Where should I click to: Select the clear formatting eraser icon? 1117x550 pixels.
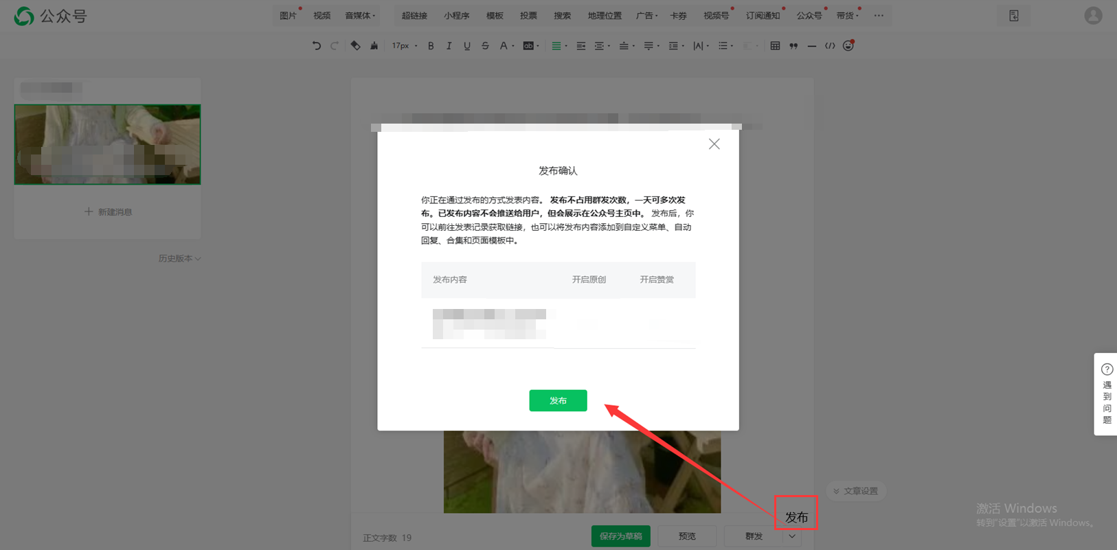(355, 46)
